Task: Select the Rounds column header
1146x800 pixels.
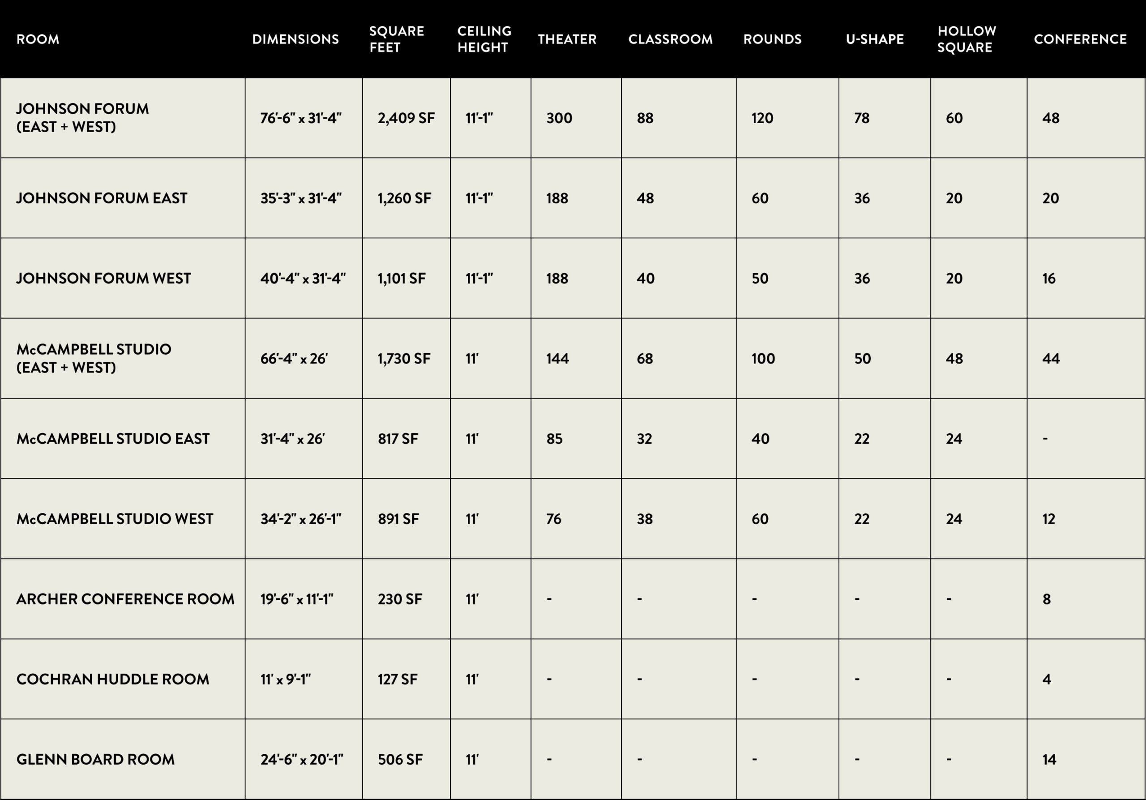Action: [x=772, y=39]
